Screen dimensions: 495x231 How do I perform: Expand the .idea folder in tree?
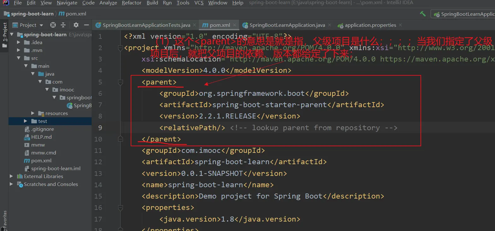click(19, 43)
